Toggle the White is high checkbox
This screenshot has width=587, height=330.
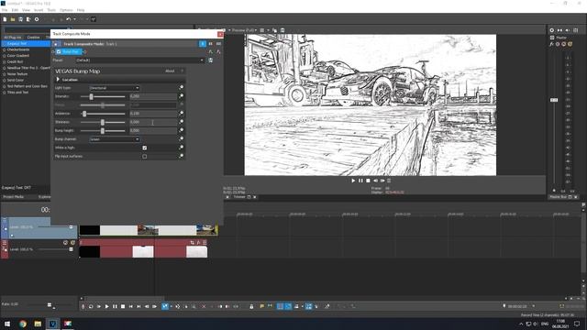[x=145, y=148]
